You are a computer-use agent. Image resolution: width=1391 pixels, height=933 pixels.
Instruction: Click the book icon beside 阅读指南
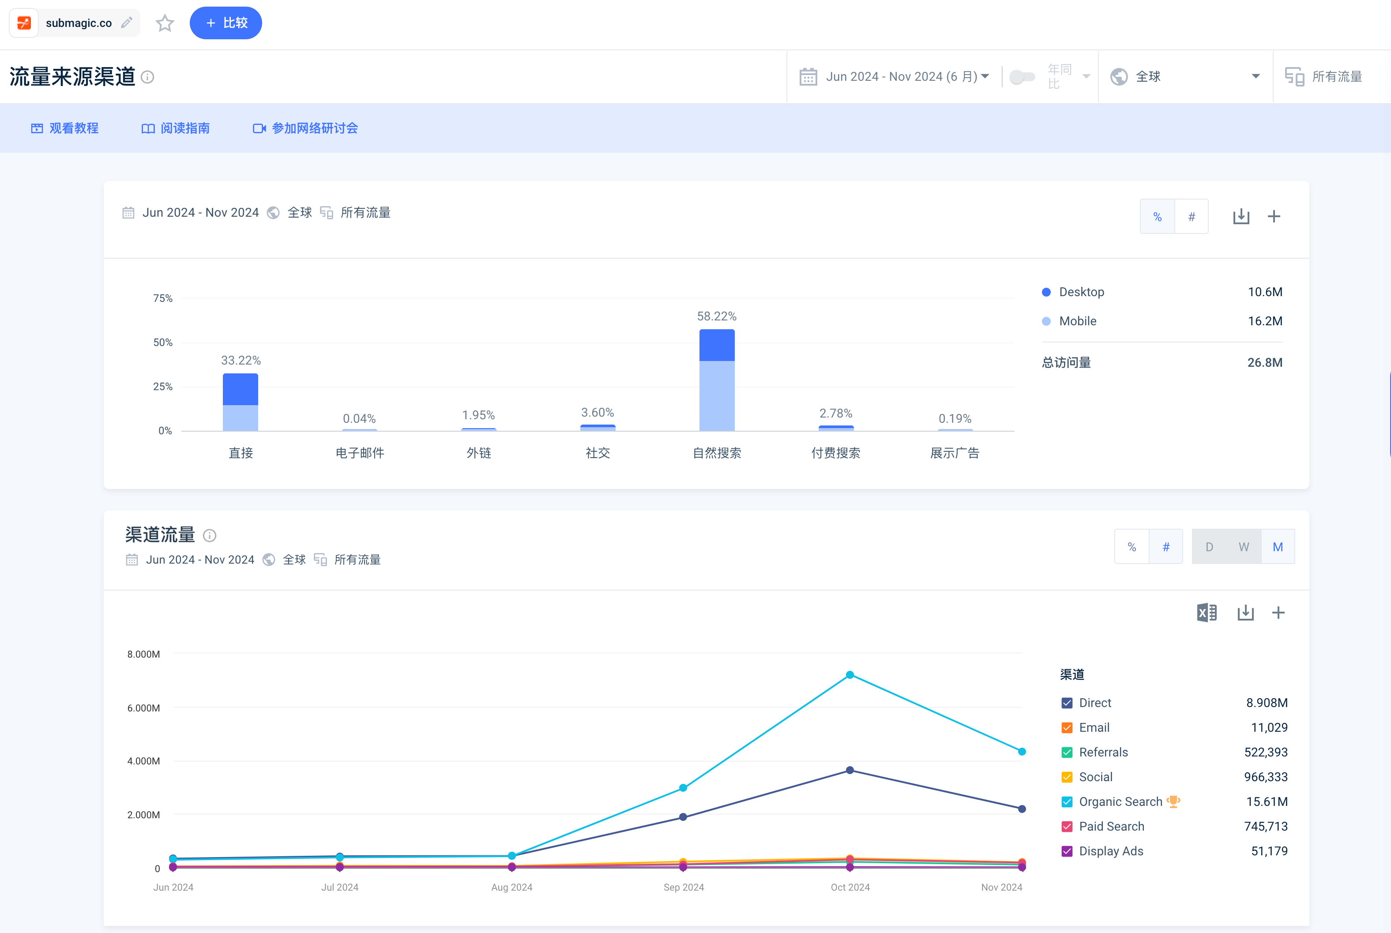click(148, 128)
